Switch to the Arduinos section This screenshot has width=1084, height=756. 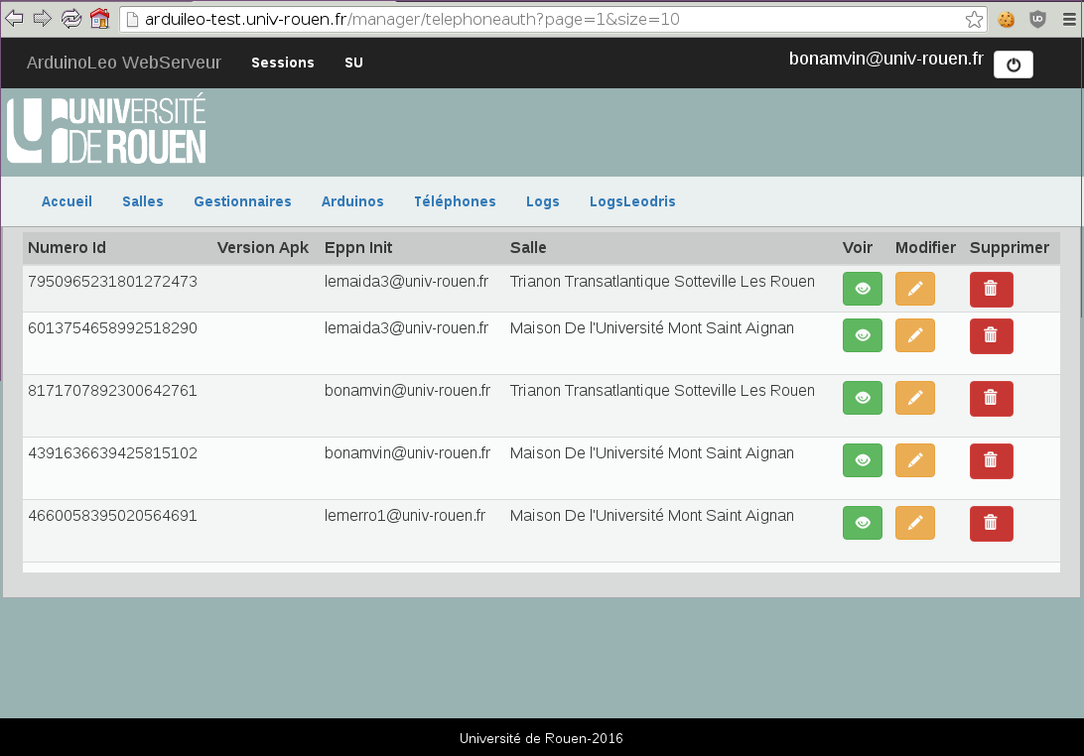pyautogui.click(x=352, y=201)
